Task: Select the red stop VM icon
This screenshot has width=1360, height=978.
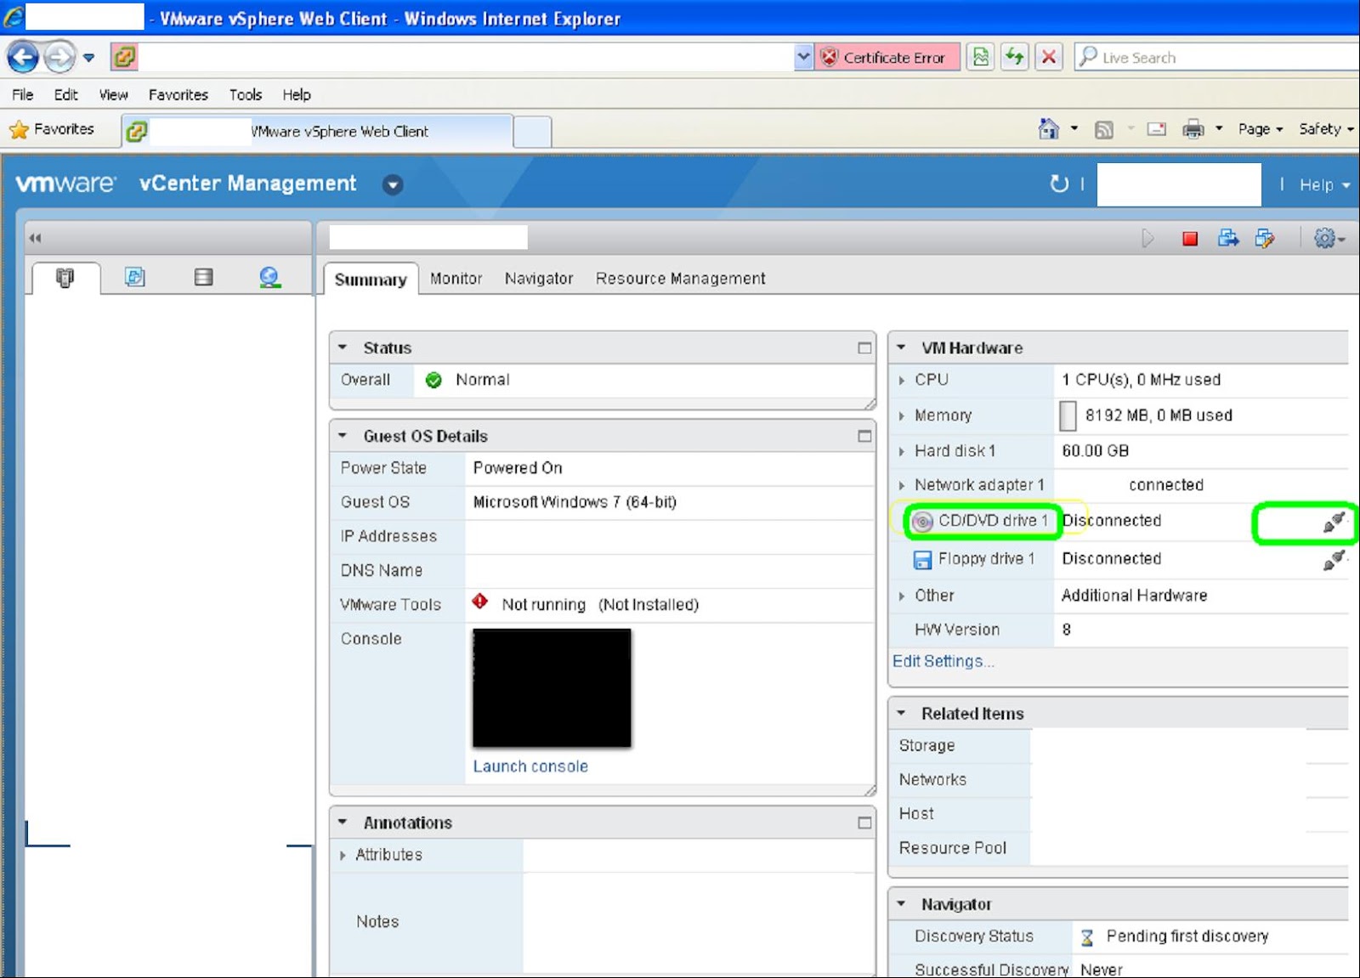Action: click(1187, 239)
